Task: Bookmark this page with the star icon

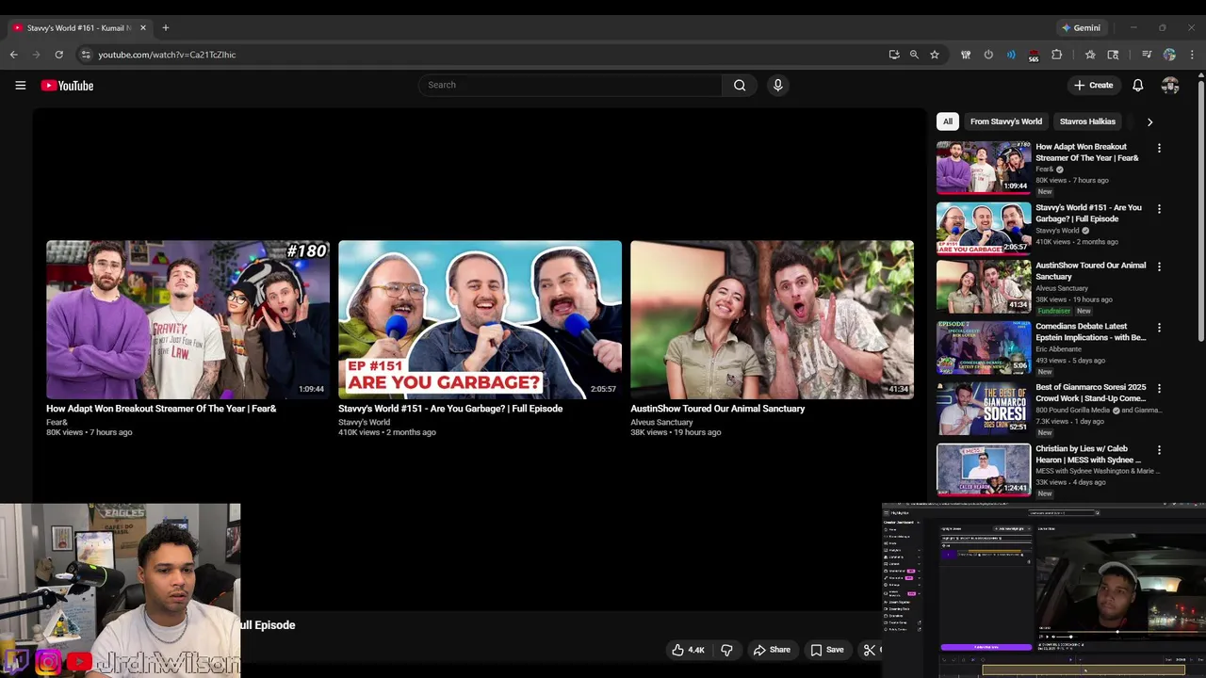Action: coord(935,55)
